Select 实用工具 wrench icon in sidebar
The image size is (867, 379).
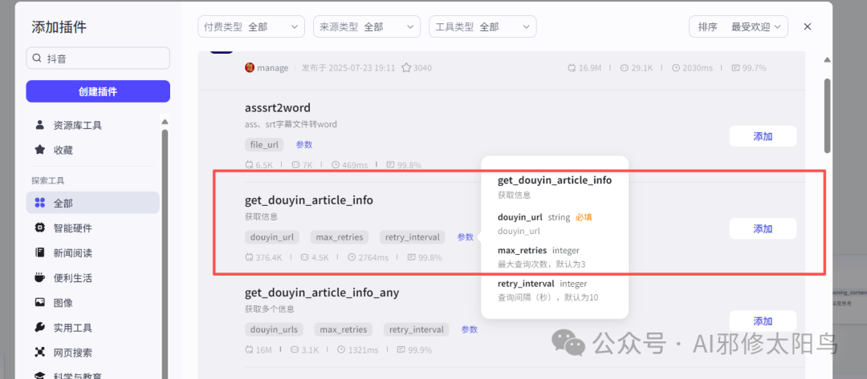[40, 327]
